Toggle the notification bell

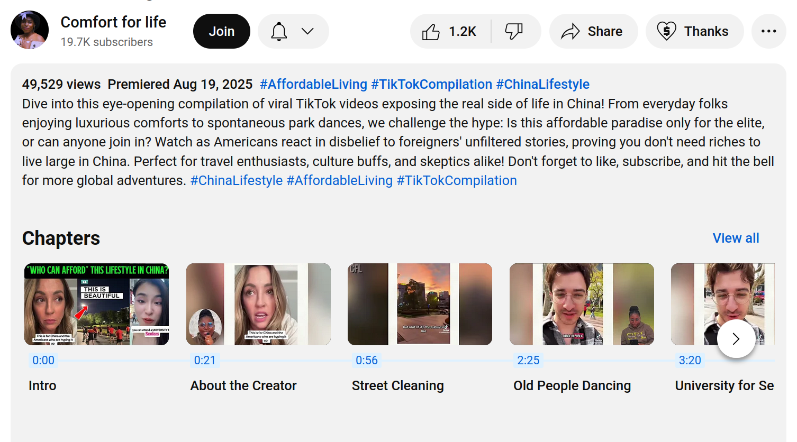279,32
